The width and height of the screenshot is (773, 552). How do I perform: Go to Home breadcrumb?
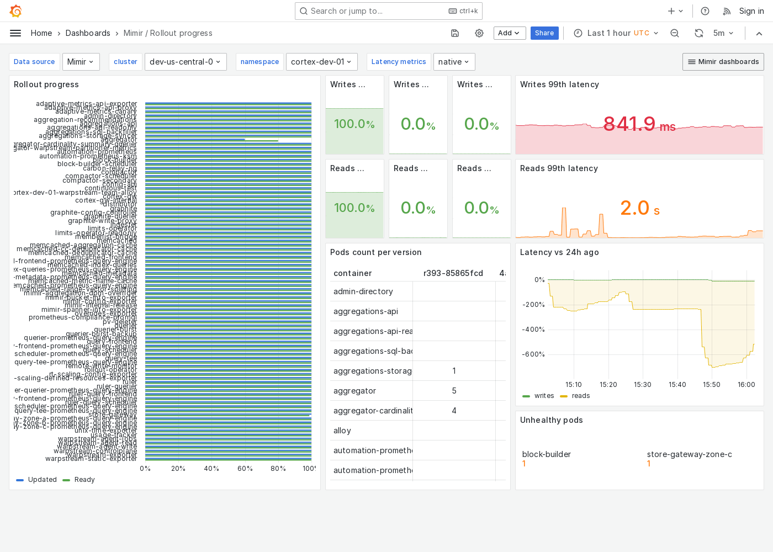[41, 33]
